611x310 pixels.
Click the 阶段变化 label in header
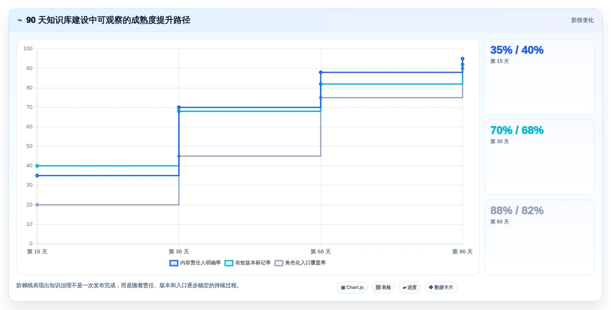pyautogui.click(x=583, y=20)
